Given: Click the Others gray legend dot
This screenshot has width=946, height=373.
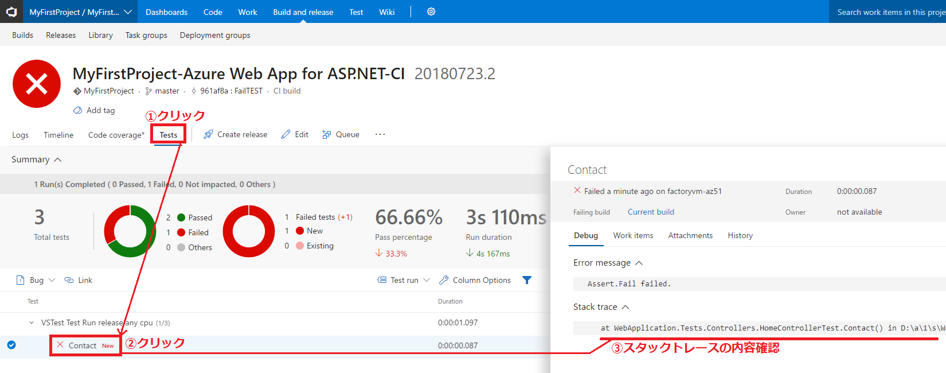Looking at the screenshot, I should (181, 247).
